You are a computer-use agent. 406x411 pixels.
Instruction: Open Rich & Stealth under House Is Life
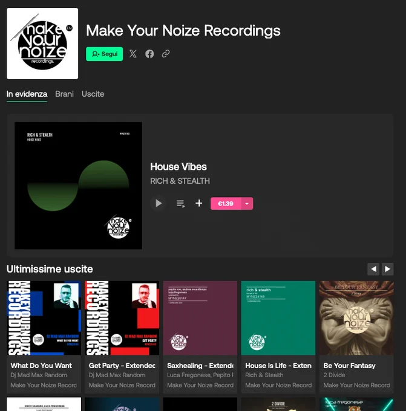pyautogui.click(x=264, y=375)
